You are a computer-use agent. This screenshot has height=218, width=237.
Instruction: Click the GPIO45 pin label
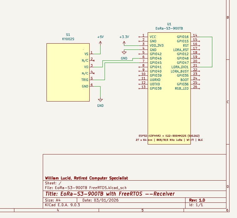coord(156,63)
